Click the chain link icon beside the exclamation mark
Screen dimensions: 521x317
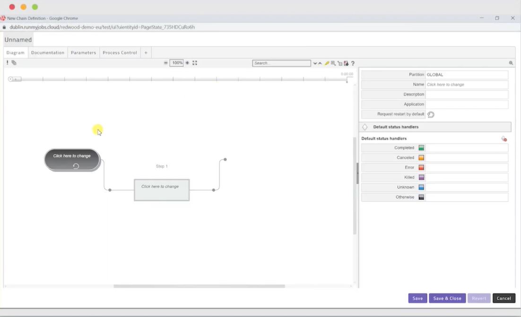click(x=14, y=62)
